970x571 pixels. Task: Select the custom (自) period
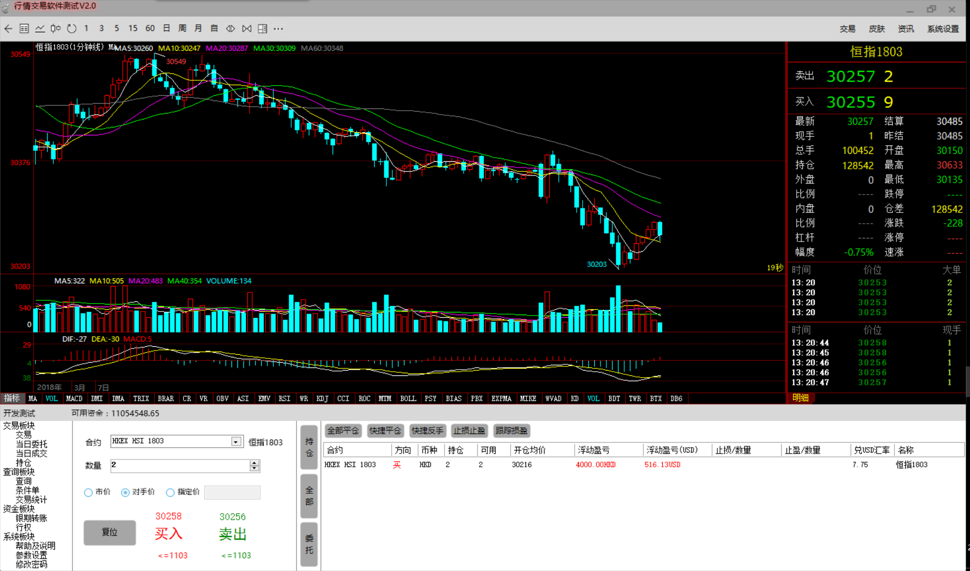[214, 29]
